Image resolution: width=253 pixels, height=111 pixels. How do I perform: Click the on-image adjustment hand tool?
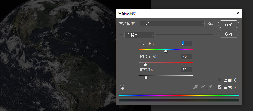123,87
